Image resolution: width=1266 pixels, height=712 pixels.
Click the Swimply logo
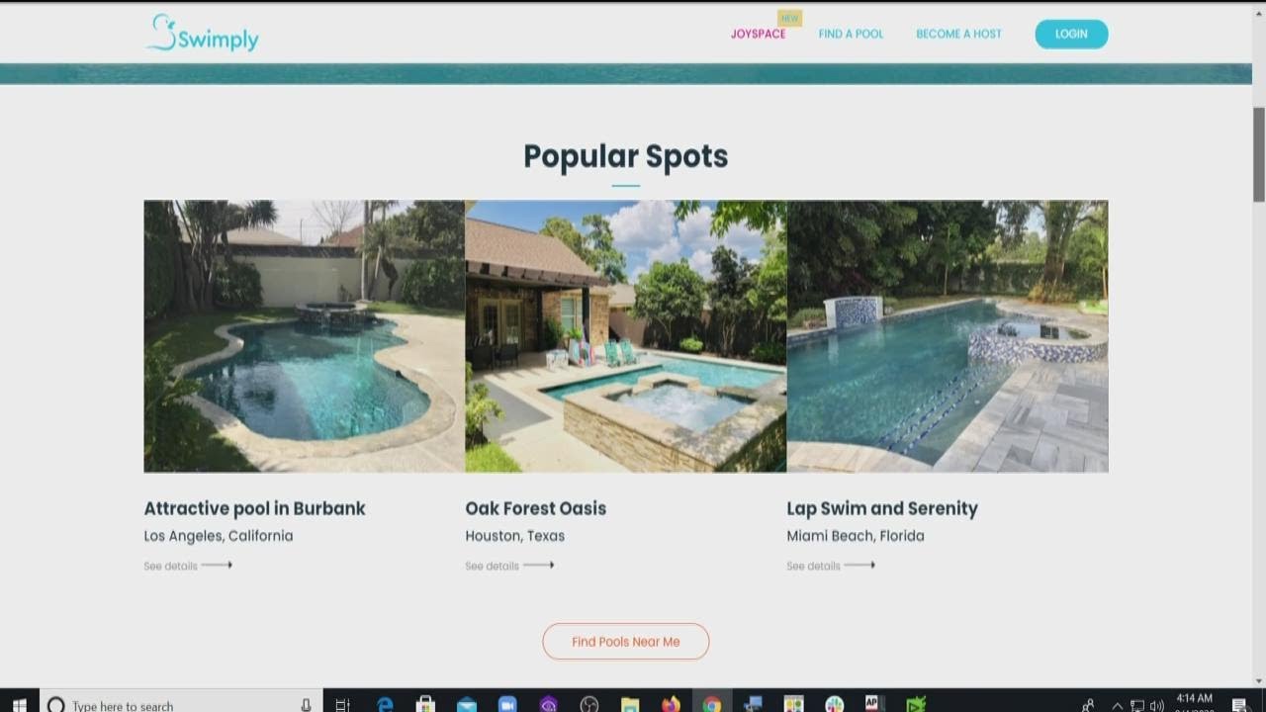[202, 34]
